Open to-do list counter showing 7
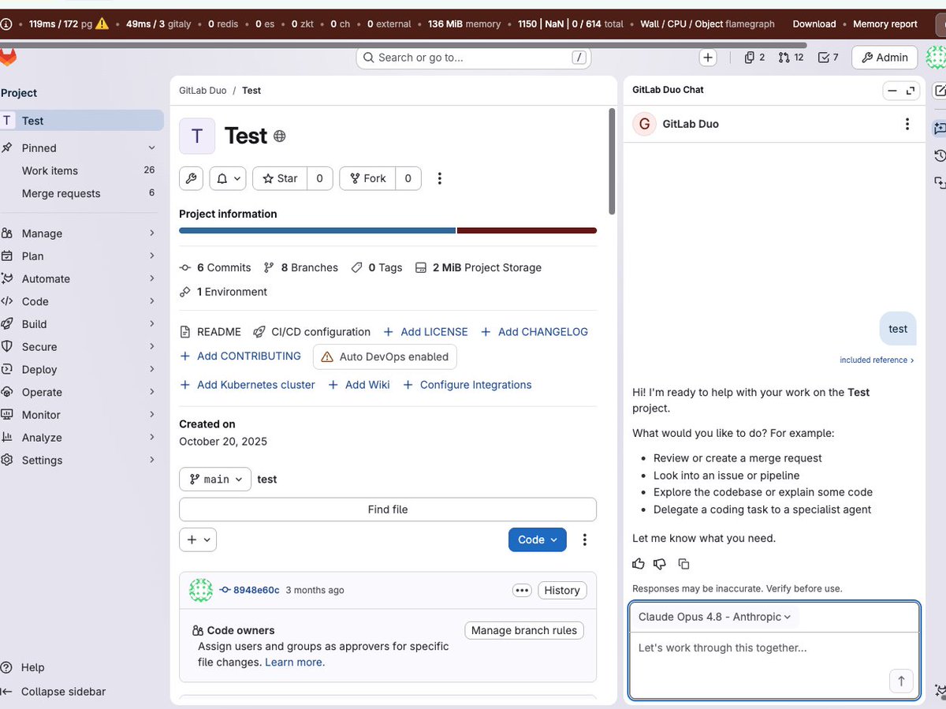946x709 pixels. click(x=829, y=58)
